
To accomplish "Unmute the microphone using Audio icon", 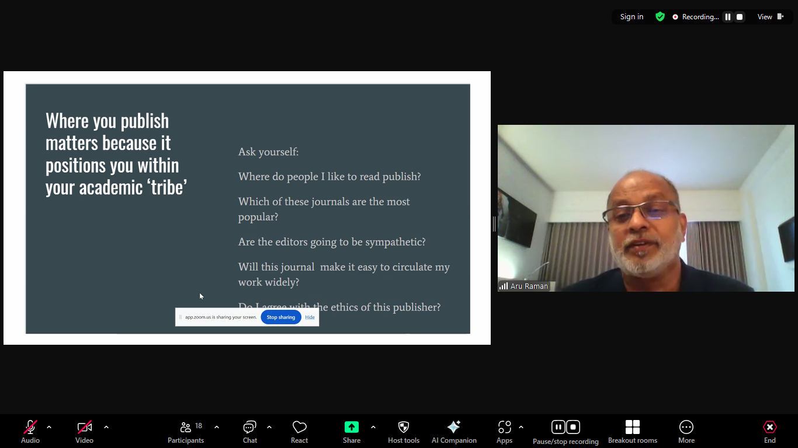I will click(30, 428).
